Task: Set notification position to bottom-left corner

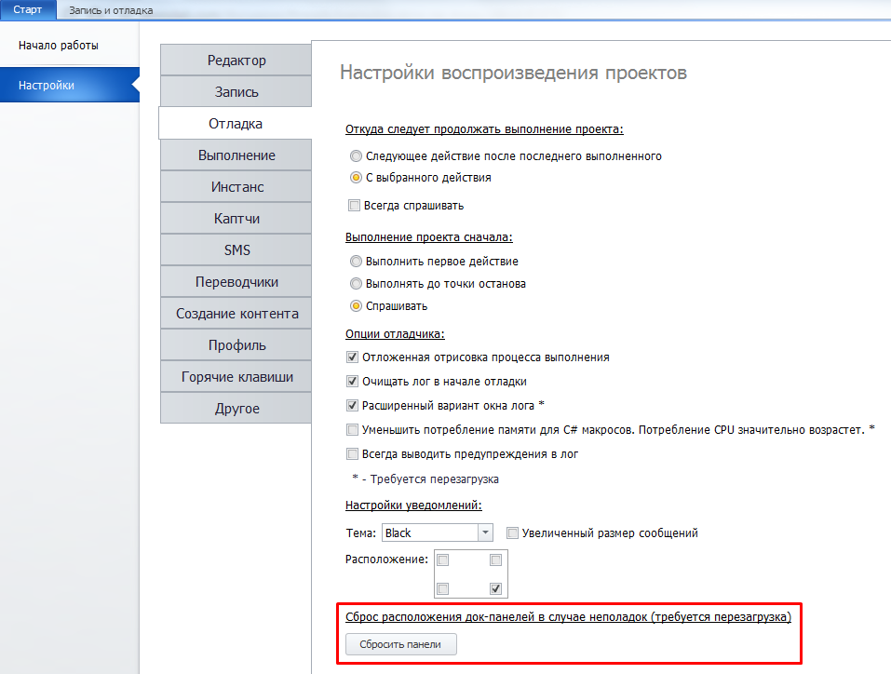Action: click(x=443, y=588)
